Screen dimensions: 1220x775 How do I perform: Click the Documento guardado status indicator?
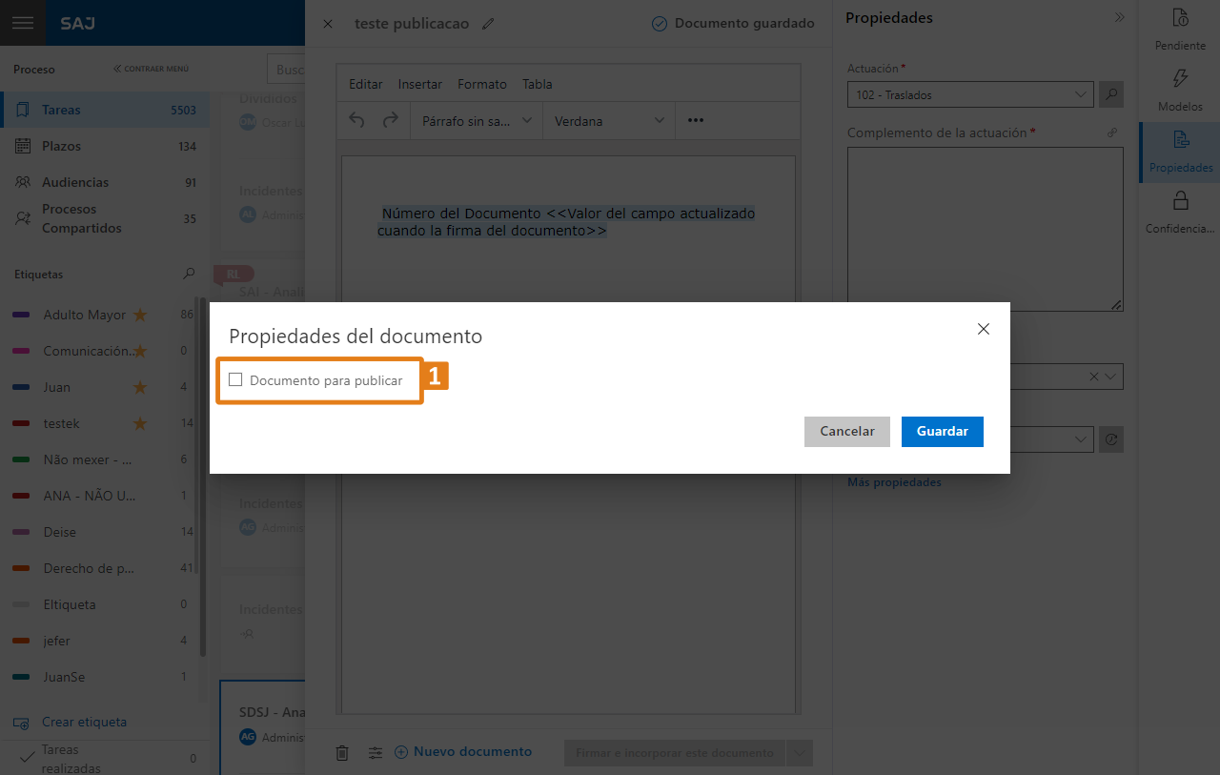coord(733,24)
